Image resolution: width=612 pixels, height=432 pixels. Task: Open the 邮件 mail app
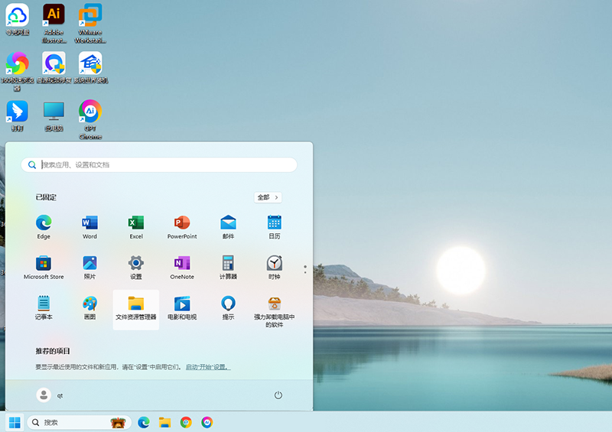pyautogui.click(x=228, y=227)
